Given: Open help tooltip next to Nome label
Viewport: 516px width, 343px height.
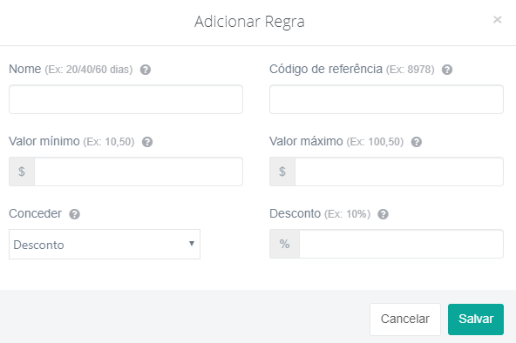Looking at the screenshot, I should [146, 70].
